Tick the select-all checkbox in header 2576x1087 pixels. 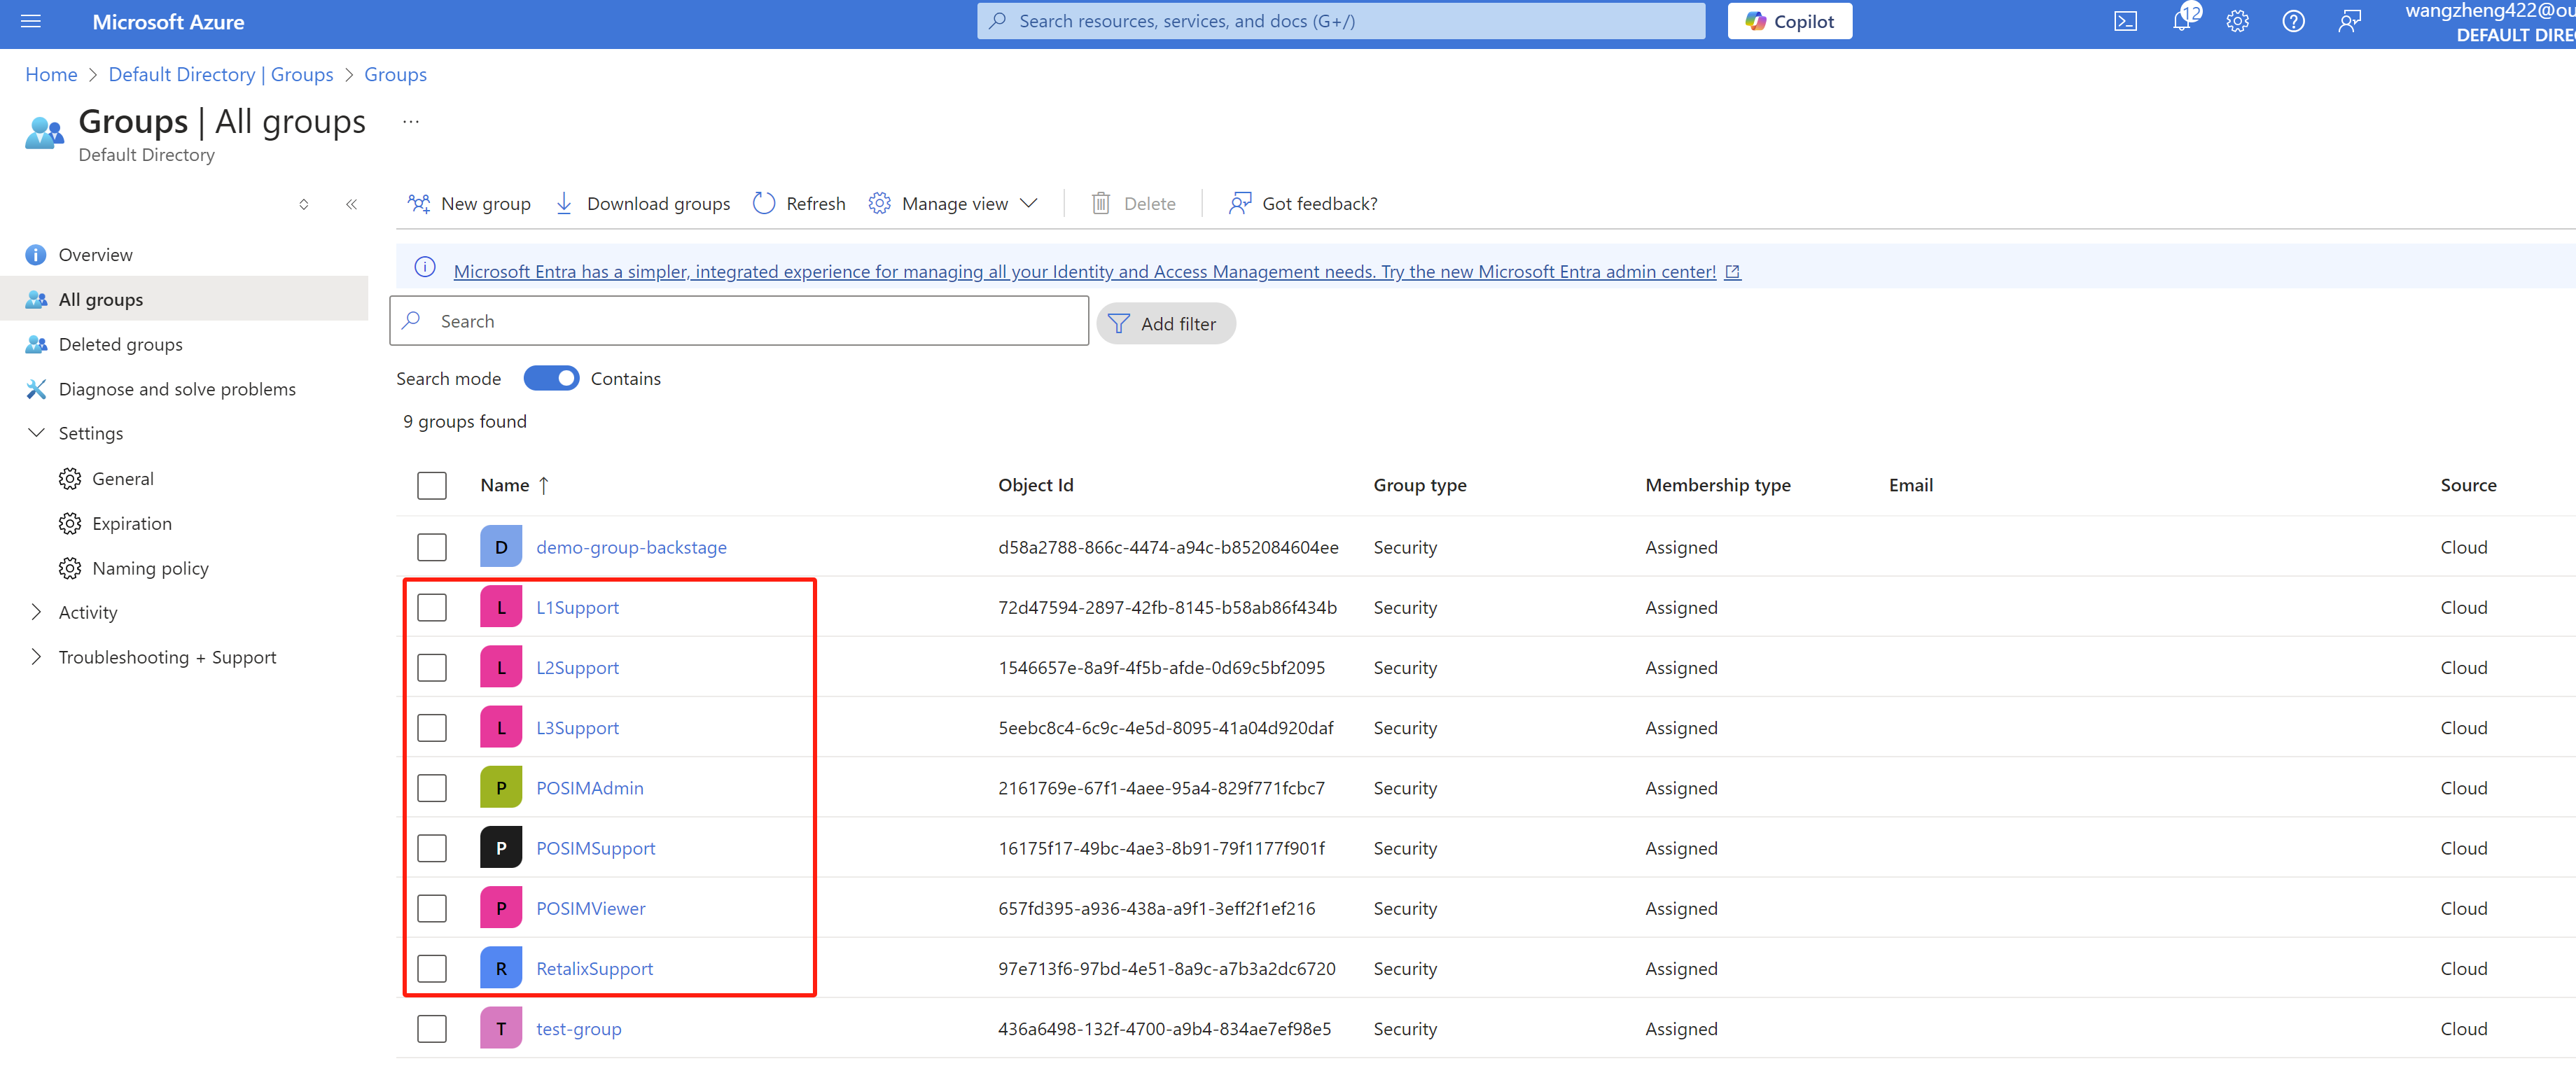[432, 485]
